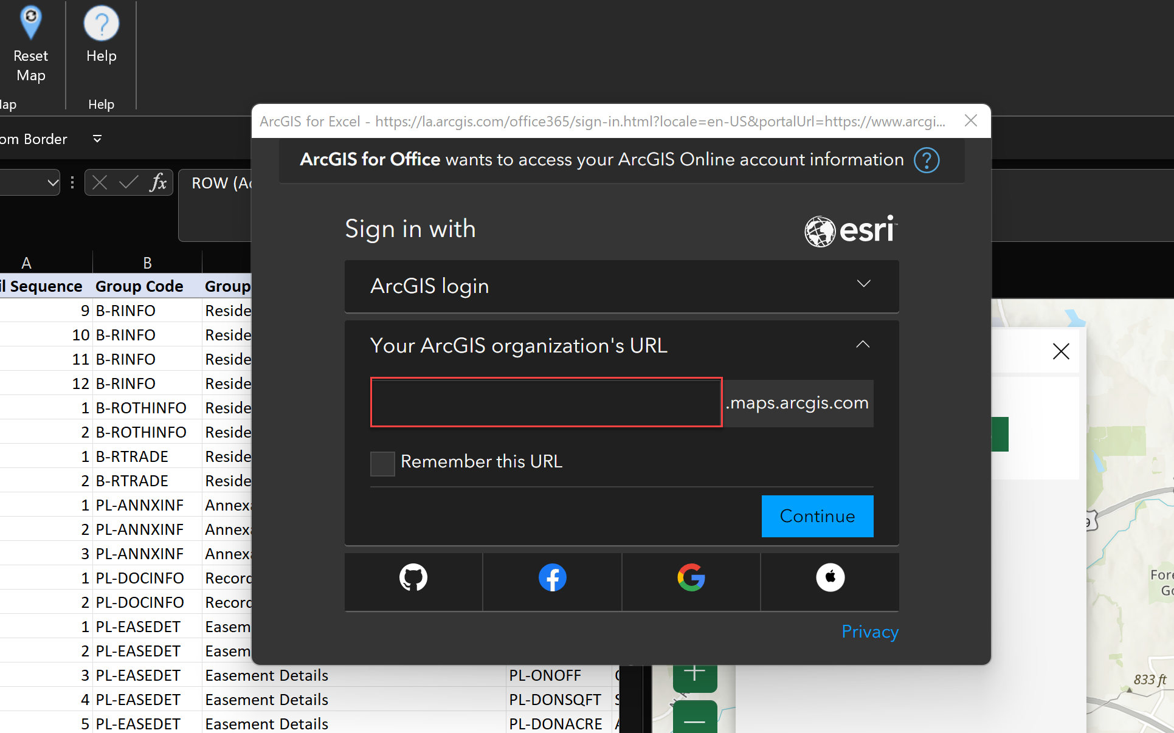Viewport: 1174px width, 733px height.
Task: Sign in with the Google icon
Action: click(691, 577)
